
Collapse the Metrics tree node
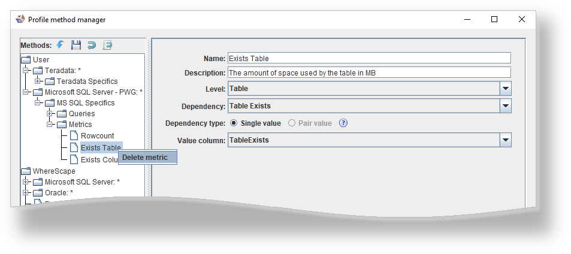tap(50, 125)
